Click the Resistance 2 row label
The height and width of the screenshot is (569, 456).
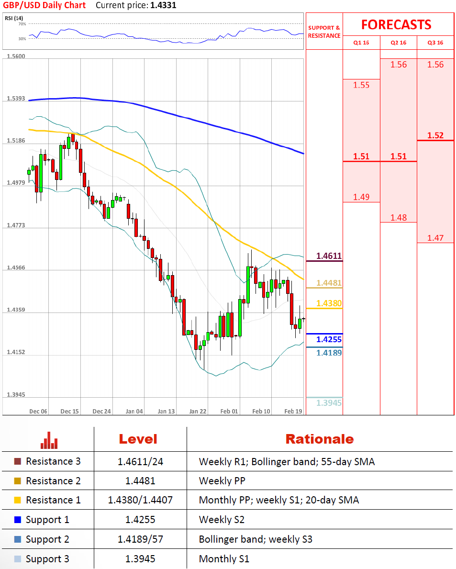[x=53, y=481]
